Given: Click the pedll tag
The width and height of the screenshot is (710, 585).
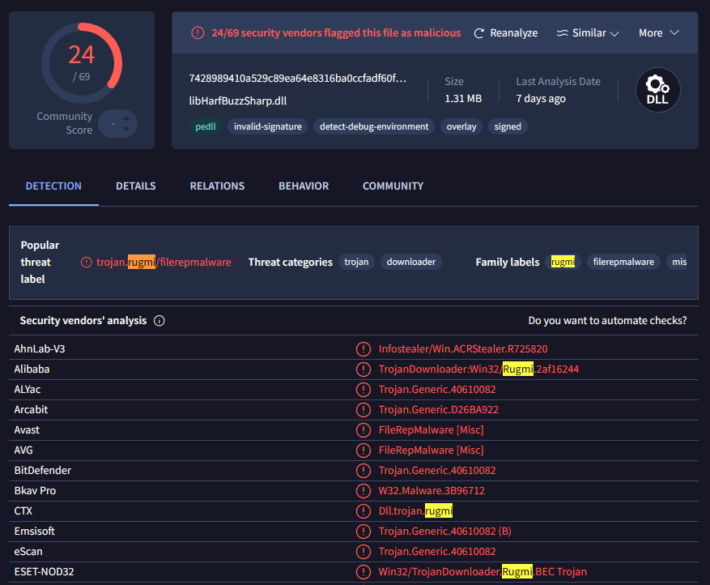Looking at the screenshot, I should coord(205,126).
